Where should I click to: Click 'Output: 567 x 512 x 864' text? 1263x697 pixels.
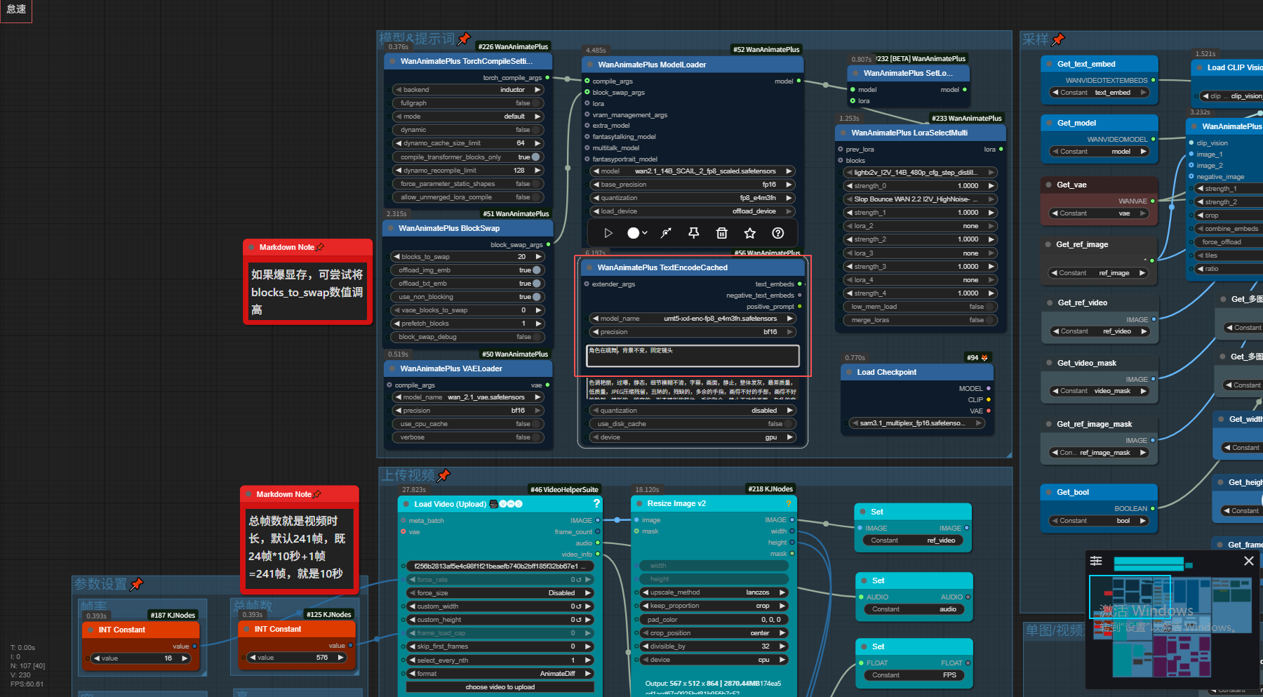(x=683, y=684)
